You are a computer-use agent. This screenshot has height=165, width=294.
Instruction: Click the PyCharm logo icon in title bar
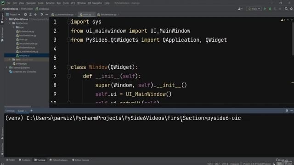pyautogui.click(x=3, y=3)
